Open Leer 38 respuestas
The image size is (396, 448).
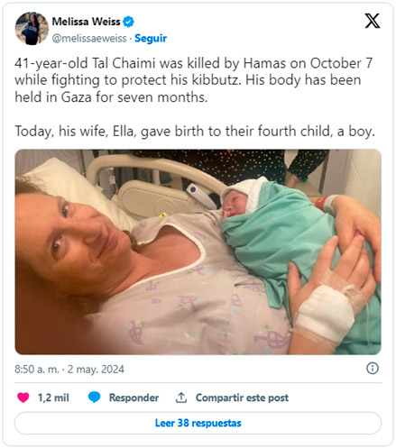(198, 423)
